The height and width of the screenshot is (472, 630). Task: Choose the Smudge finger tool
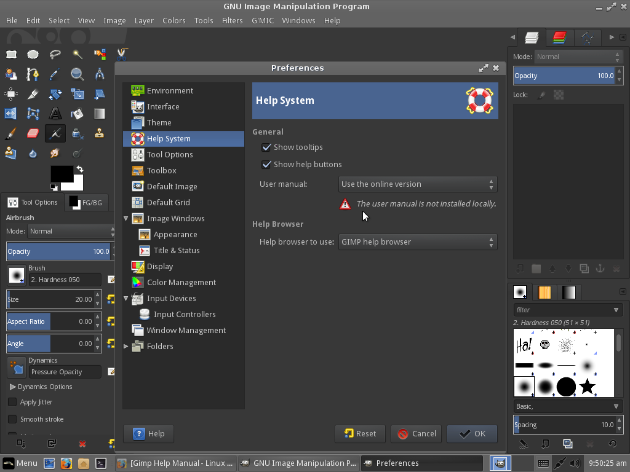pos(55,153)
